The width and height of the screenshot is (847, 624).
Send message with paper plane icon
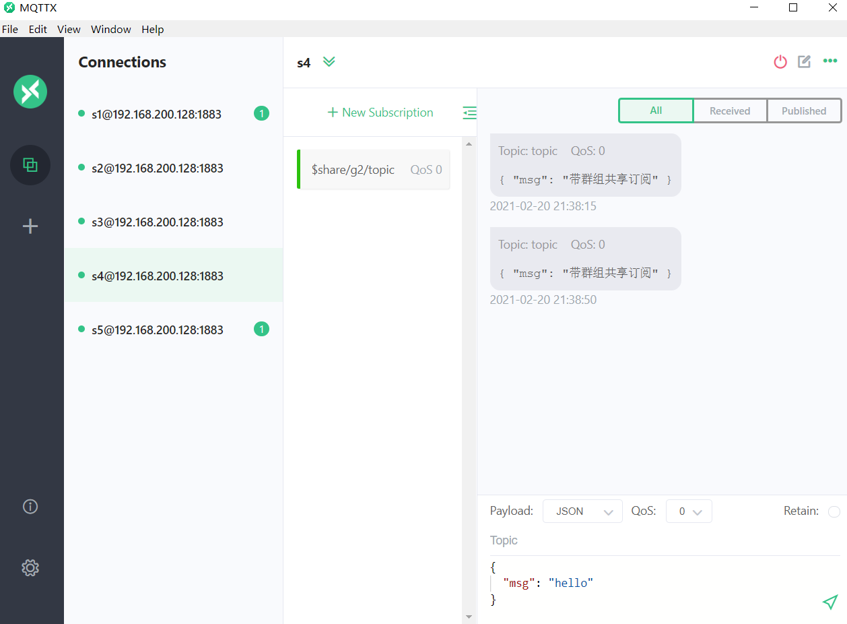830,602
